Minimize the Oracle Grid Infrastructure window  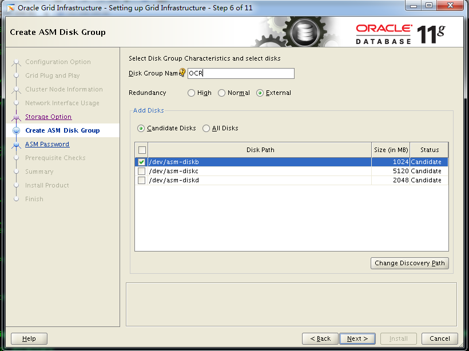pyautogui.click(x=414, y=6)
